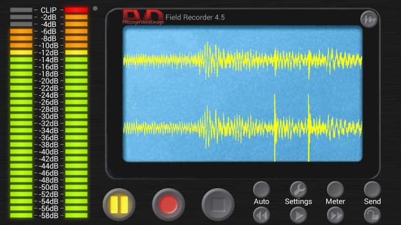Image resolution: width=401 pixels, height=225 pixels.
Task: Fast forward with the double-right arrow button
Action: point(335,216)
